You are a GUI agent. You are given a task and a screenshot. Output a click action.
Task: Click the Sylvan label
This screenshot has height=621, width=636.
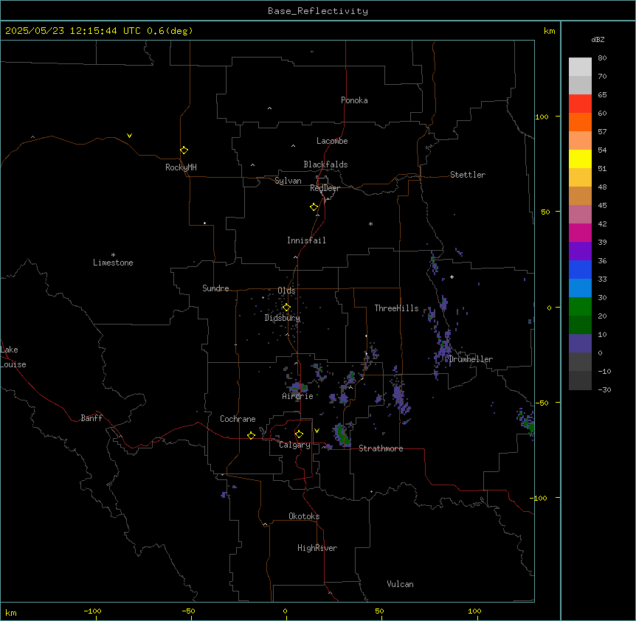pyautogui.click(x=288, y=181)
